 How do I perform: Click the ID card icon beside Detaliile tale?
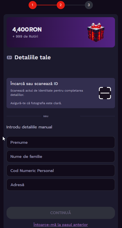[9, 58]
